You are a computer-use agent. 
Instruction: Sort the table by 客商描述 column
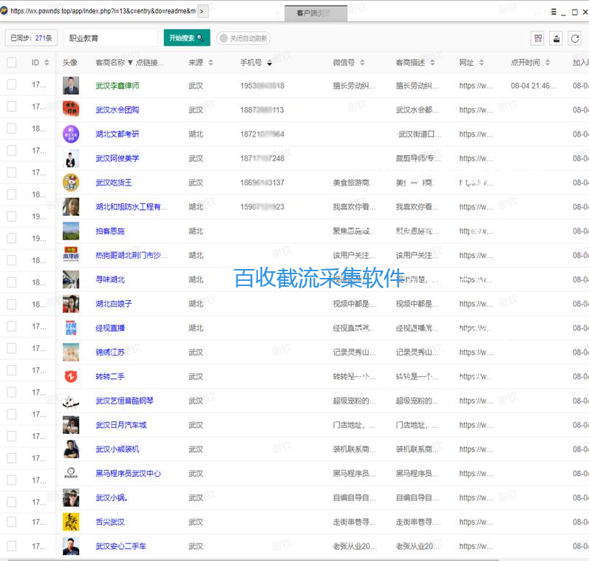(x=432, y=62)
